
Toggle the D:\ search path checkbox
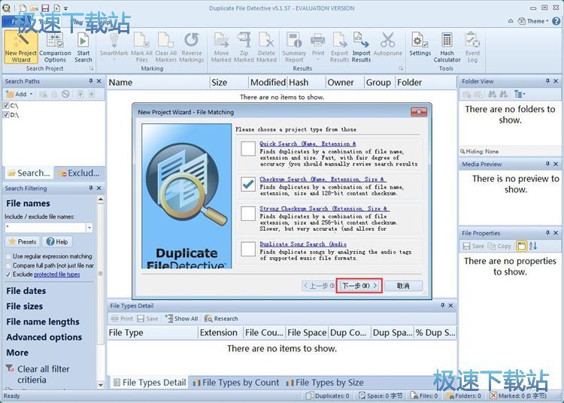(x=6, y=115)
